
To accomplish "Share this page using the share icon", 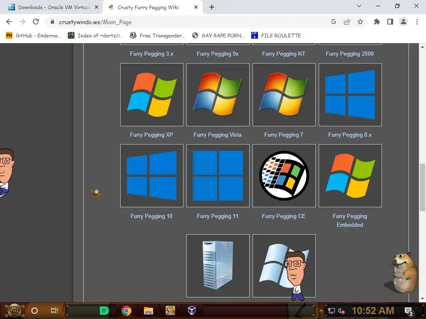I will pos(347,22).
